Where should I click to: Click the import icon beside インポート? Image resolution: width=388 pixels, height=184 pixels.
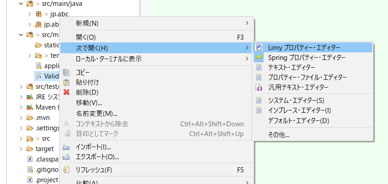(x=67, y=147)
